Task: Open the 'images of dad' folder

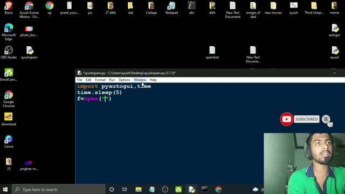Action: [x=253, y=10]
